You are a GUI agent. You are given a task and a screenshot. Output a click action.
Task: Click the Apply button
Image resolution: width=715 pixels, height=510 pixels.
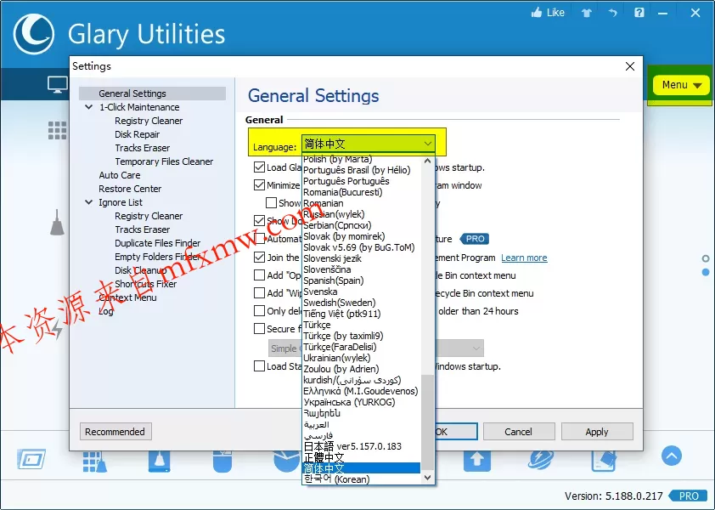coord(597,432)
